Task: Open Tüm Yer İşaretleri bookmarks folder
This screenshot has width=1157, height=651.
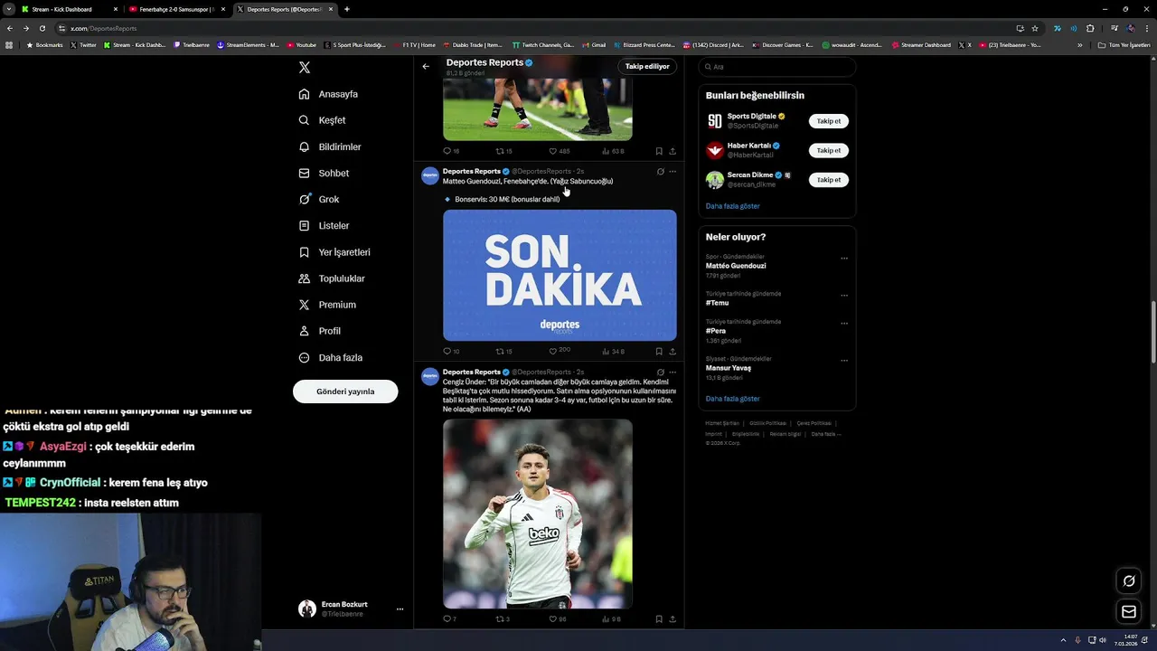Action: [x=1124, y=44]
